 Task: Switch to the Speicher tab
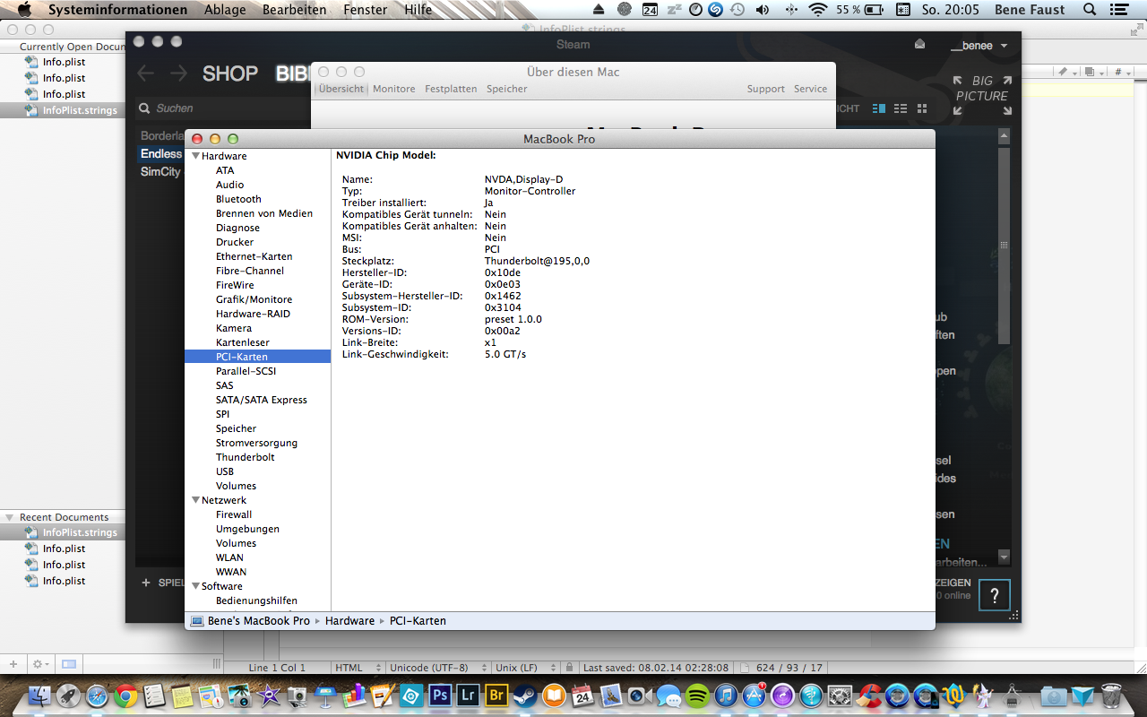click(507, 89)
